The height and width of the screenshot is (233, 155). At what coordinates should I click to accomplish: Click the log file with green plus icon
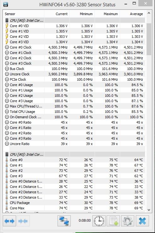(x=113, y=221)
